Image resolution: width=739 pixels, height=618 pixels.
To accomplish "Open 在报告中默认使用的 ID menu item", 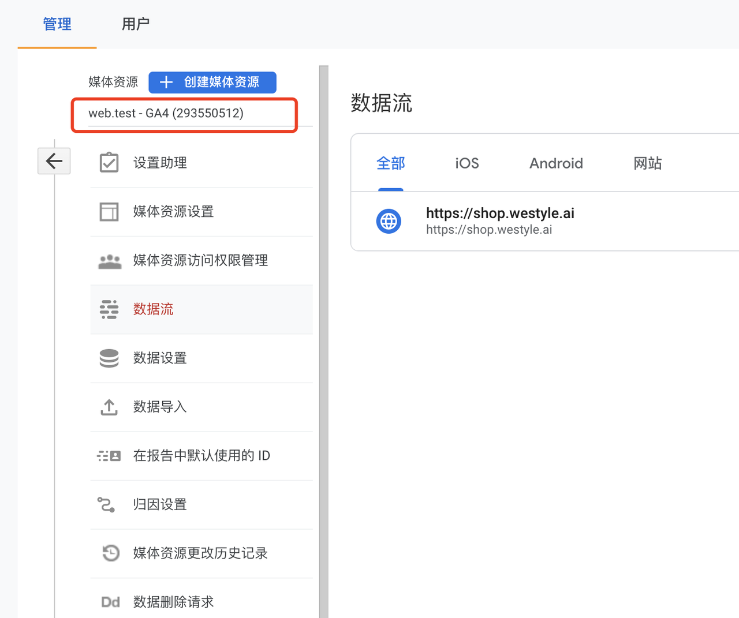I will (201, 456).
